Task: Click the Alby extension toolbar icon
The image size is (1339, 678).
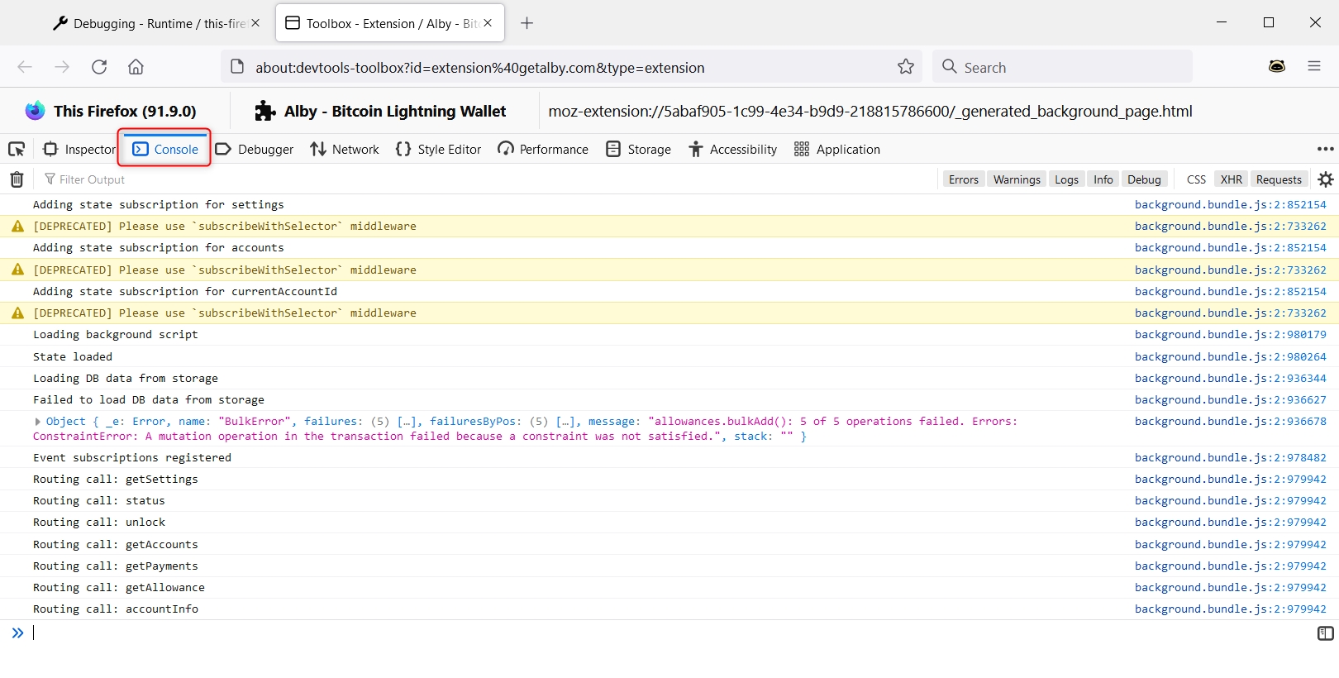Action: (x=1277, y=66)
